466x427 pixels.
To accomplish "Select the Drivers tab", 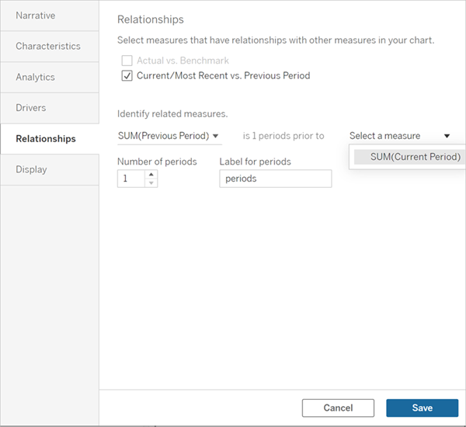I will click(31, 108).
